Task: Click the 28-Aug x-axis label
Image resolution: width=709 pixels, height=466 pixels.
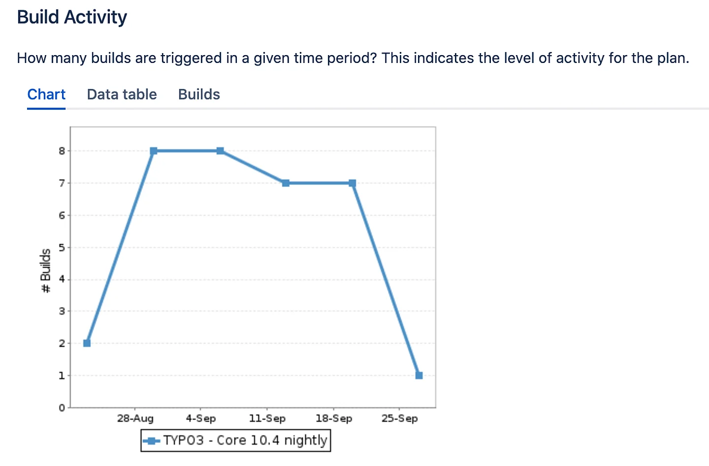Action: 135,419
